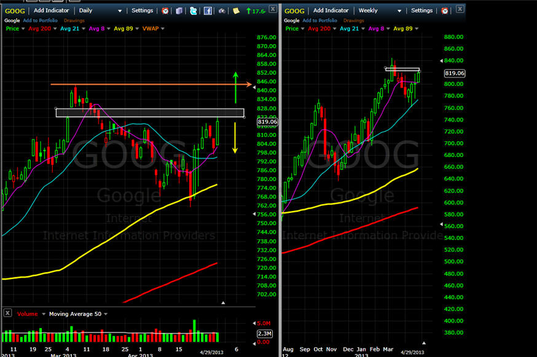537x357 pixels.
Task: Click the 3D cube icon in daily chart toolbar
Action: [x=179, y=11]
